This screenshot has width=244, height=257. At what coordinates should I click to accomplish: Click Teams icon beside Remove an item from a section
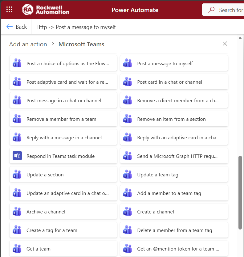pos(128,119)
